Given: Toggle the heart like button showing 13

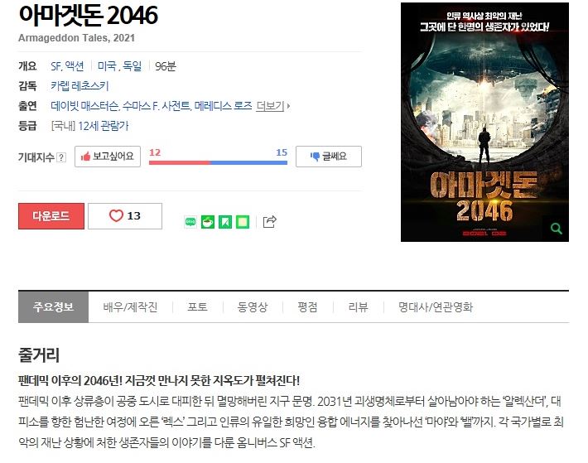Looking at the screenshot, I should click(x=125, y=216).
